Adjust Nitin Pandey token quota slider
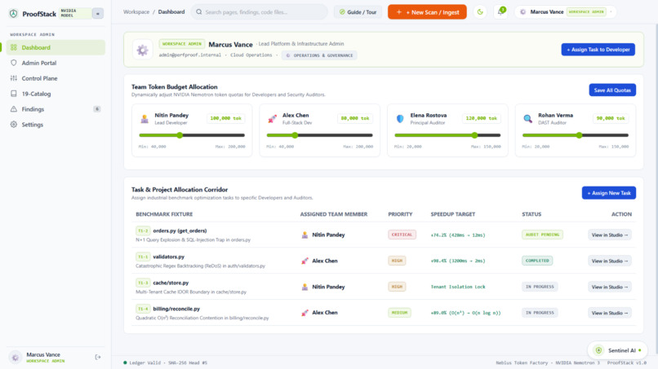658x369 pixels. pyautogui.click(x=192, y=135)
